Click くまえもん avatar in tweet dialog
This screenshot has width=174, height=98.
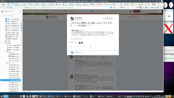72,19
